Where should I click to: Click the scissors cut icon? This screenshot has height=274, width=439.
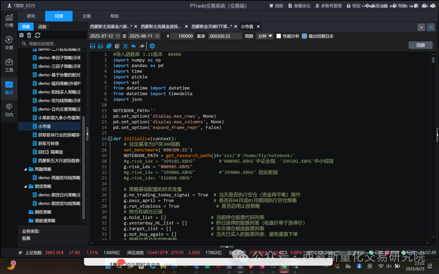(126, 46)
